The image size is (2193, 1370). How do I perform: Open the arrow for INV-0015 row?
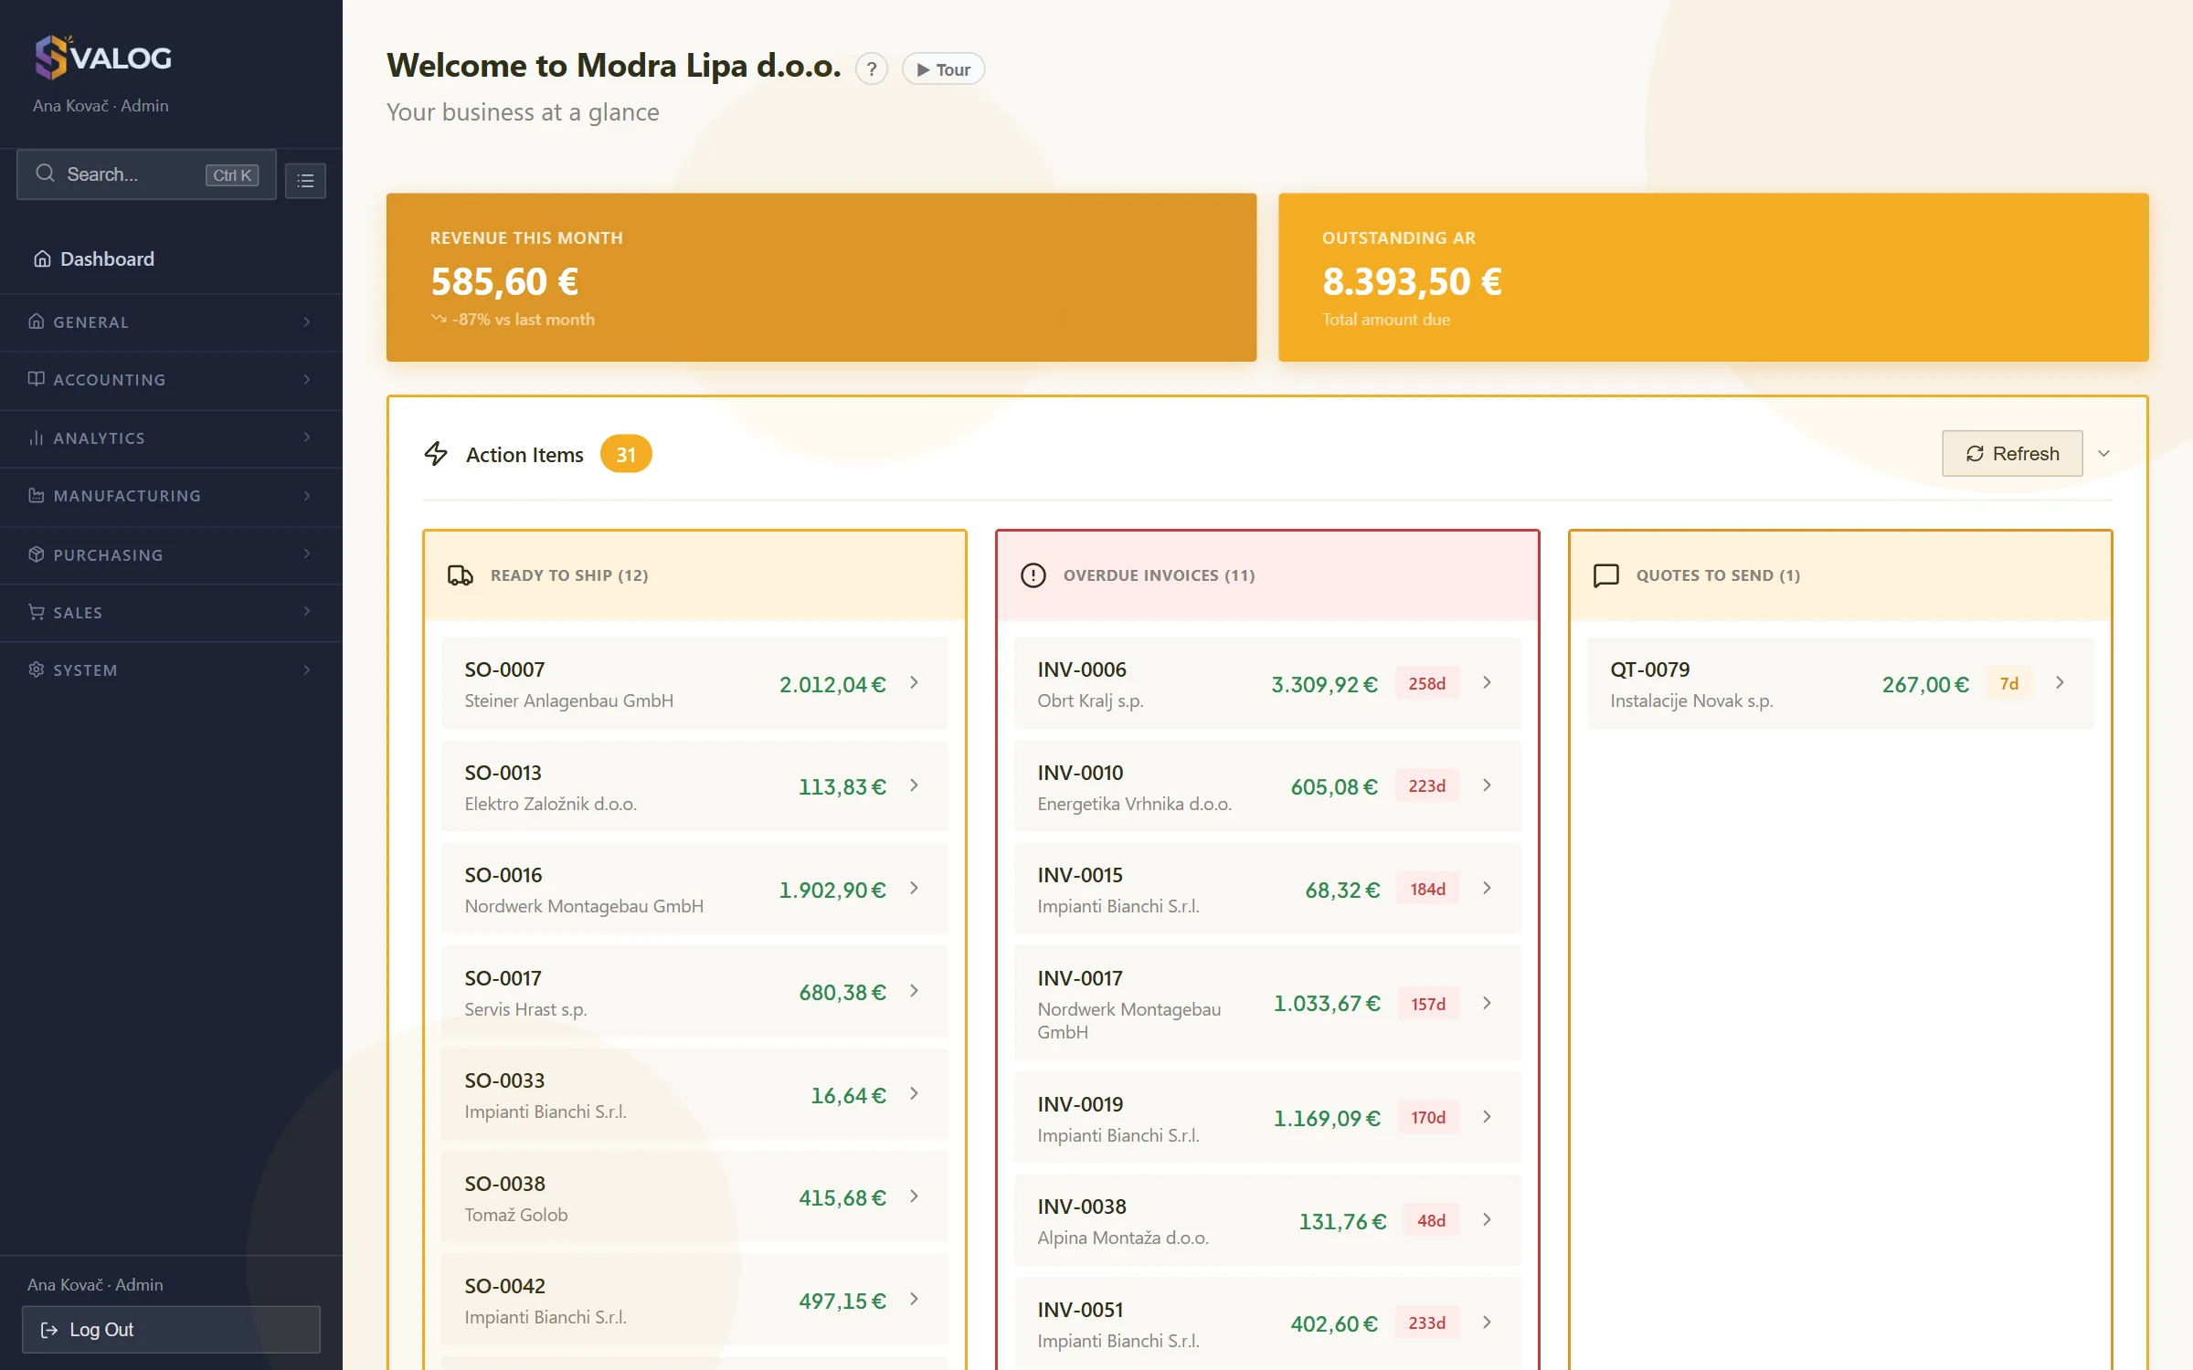(x=1487, y=889)
